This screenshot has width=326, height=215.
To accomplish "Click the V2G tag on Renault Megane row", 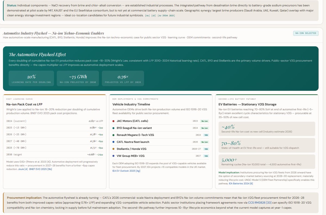I will [206, 135].
